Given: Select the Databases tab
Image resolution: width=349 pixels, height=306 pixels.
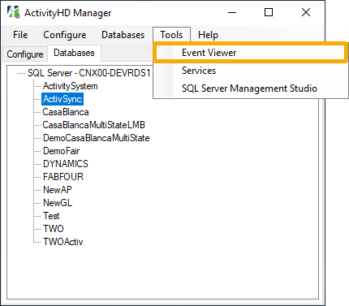Looking at the screenshot, I should [74, 53].
